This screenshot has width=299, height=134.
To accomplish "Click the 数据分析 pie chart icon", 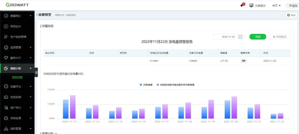I will click(x=6, y=69).
